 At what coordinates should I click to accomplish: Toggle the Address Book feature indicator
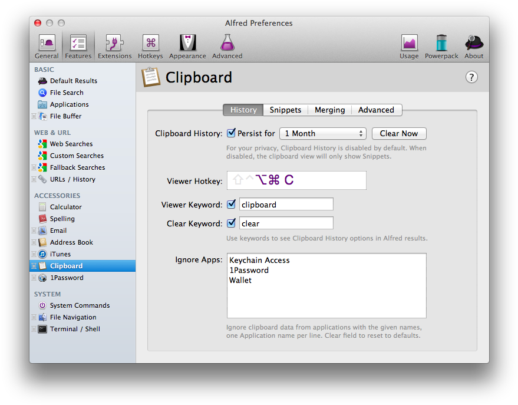point(34,242)
